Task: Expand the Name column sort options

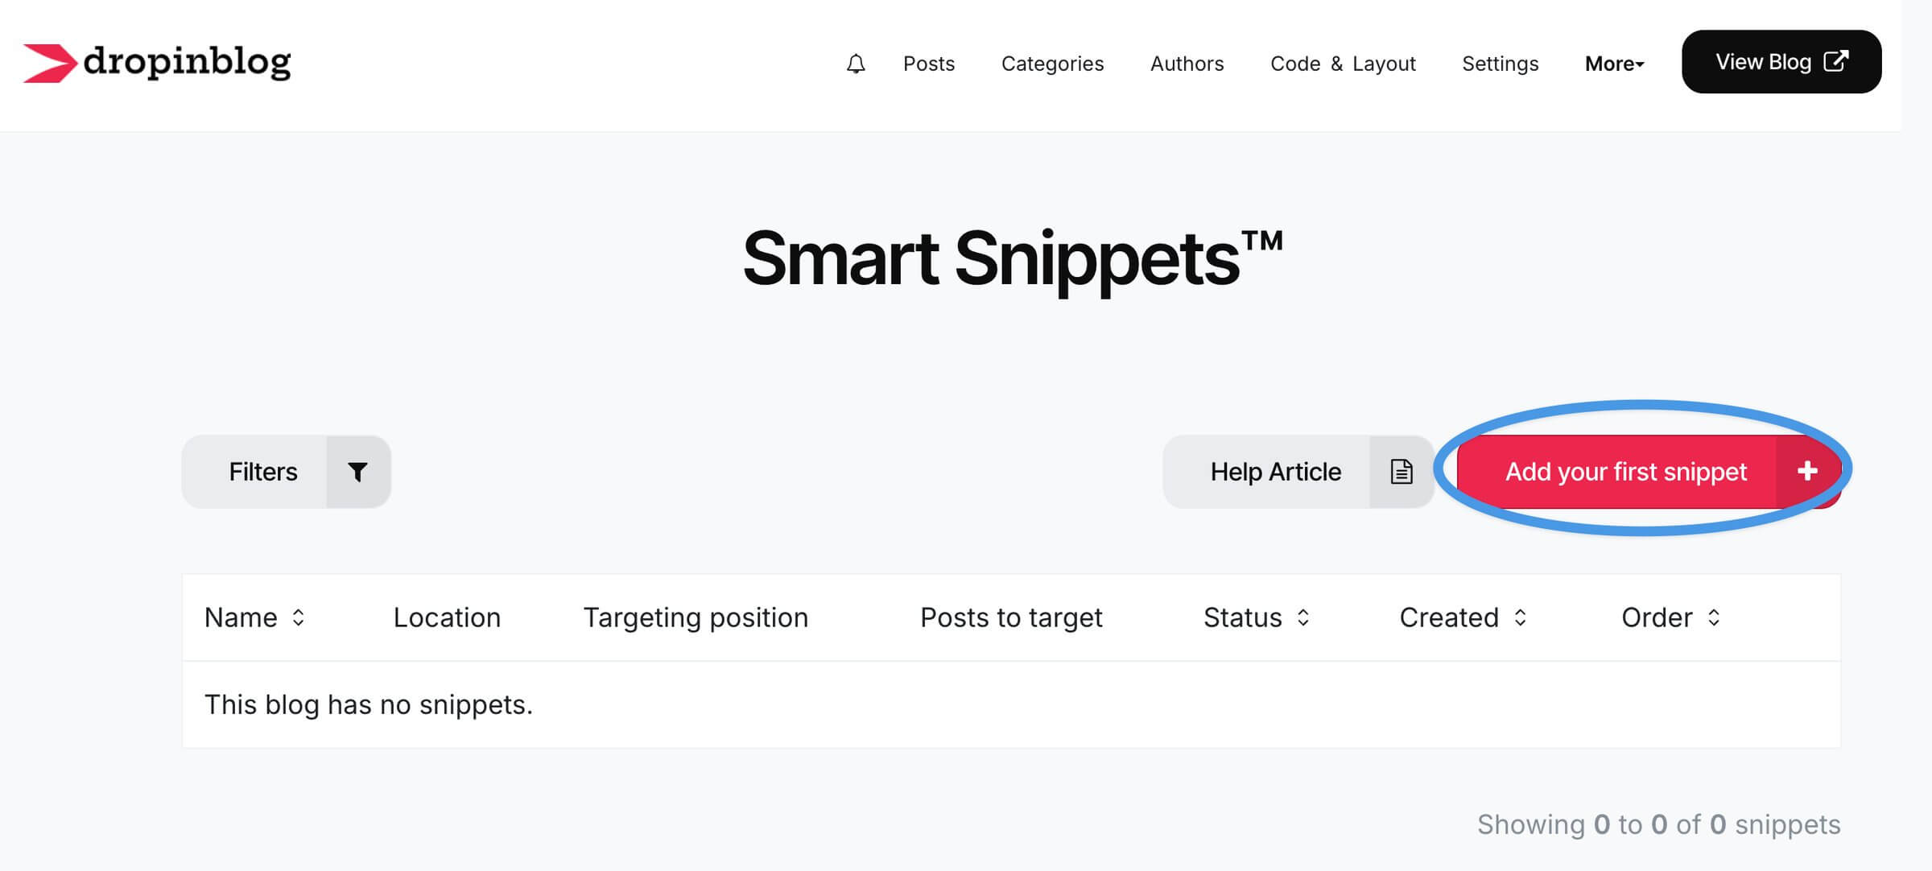Action: (299, 618)
